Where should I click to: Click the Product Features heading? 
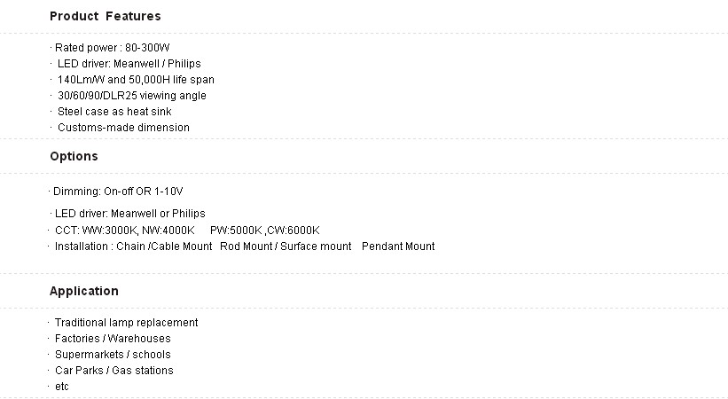(105, 16)
